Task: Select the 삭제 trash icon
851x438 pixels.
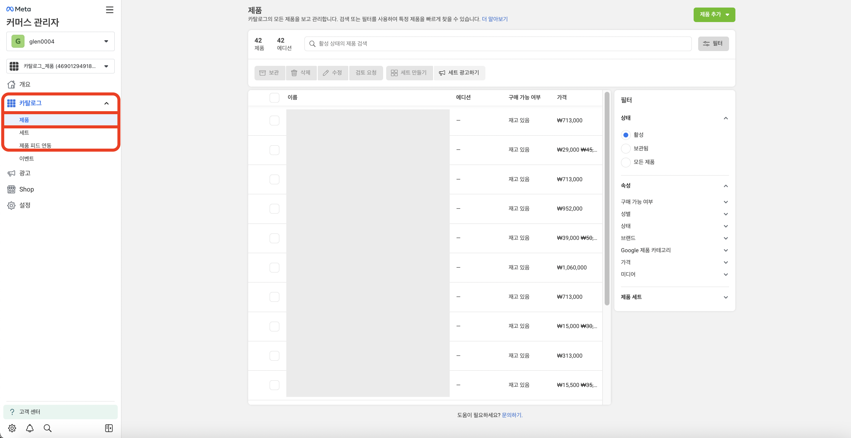Action: coord(294,72)
